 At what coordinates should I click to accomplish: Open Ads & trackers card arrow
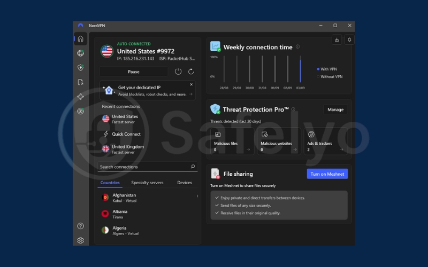[x=341, y=150]
